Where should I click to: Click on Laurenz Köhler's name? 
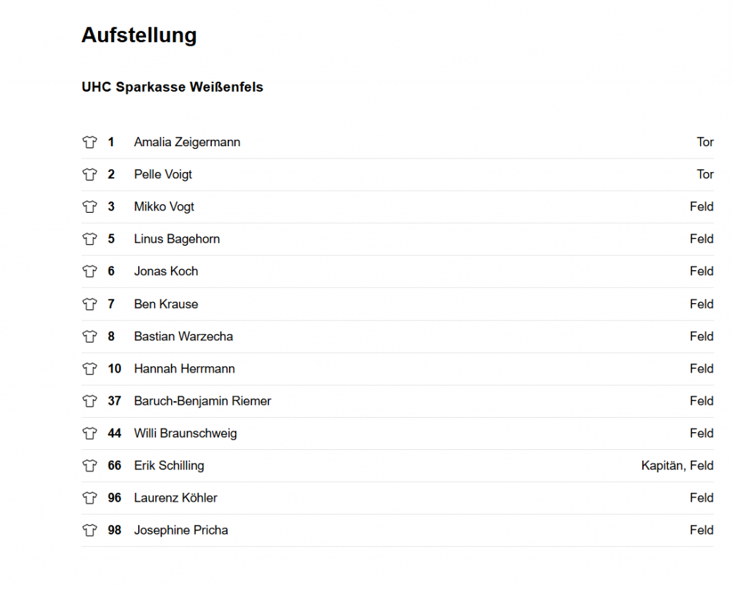[175, 498]
